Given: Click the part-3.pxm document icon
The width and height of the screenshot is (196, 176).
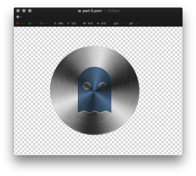Looking at the screenshot, I should [80, 11].
